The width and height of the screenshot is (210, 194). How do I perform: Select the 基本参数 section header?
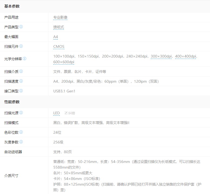coord(12,6)
